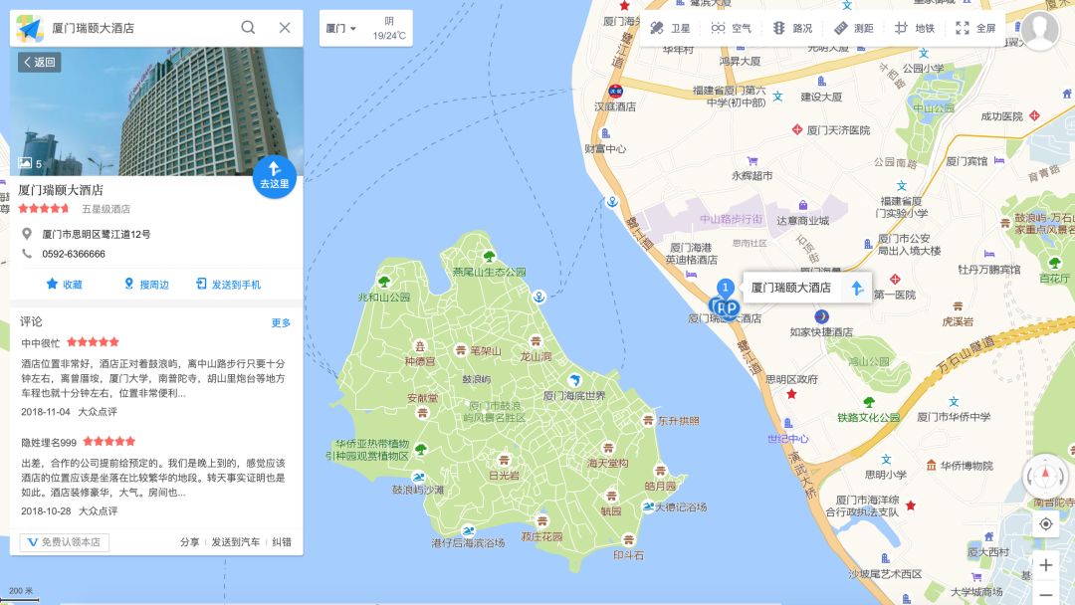Click 菽庄花园 scenic icon
Viewport: 1075px width, 605px height.
(542, 521)
